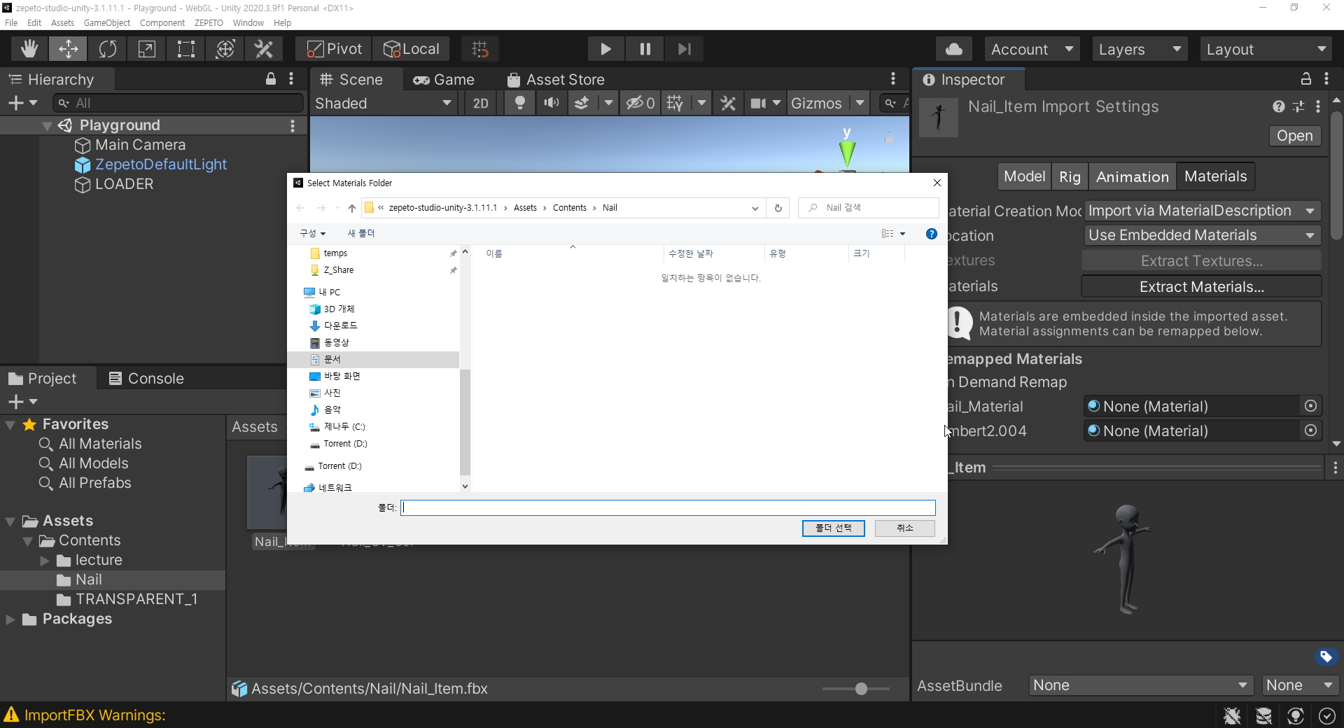Toggle scene audio icon
Screen dimensions: 1344x728
(552, 104)
